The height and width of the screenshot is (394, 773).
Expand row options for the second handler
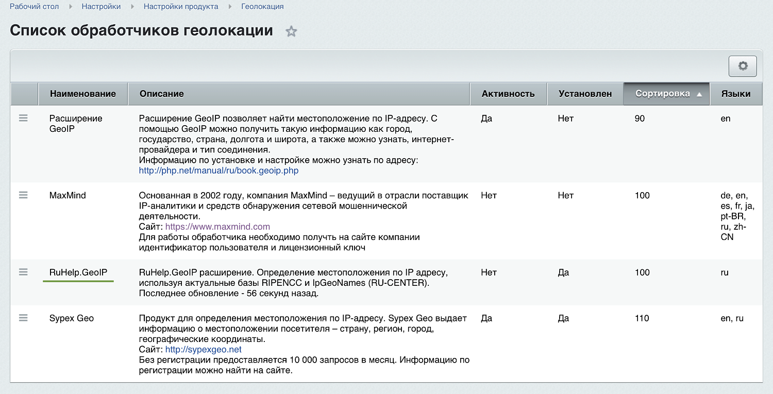pyautogui.click(x=23, y=195)
